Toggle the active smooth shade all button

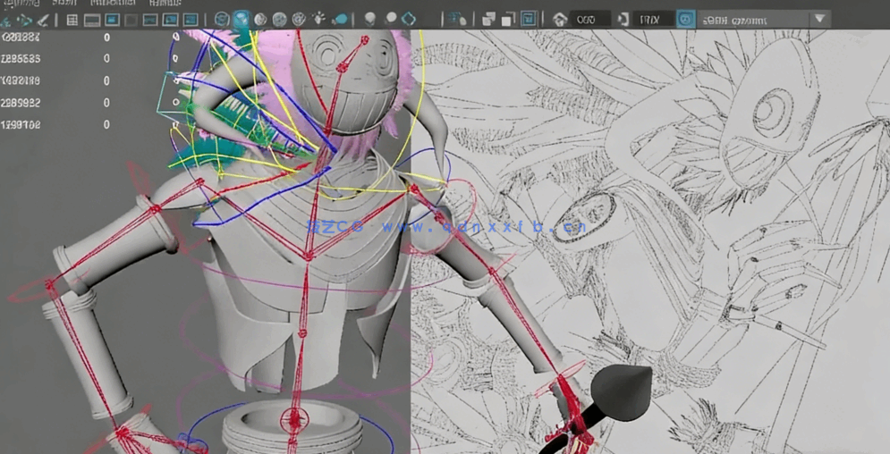point(242,20)
